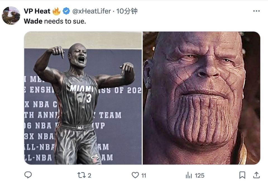Click the 10分钟 timestamp
This screenshot has height=184, width=268.
(127, 11)
